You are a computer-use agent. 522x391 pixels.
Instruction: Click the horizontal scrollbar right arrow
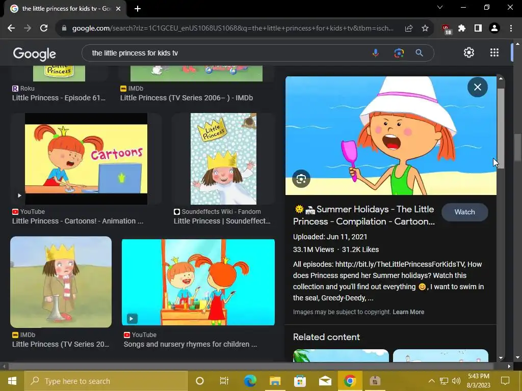pos(509,367)
